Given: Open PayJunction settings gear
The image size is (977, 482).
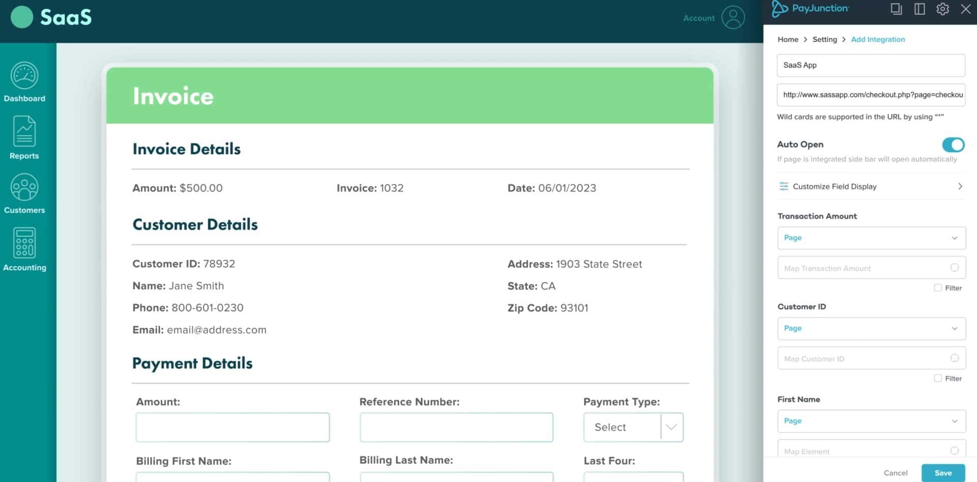Looking at the screenshot, I should 942,9.
